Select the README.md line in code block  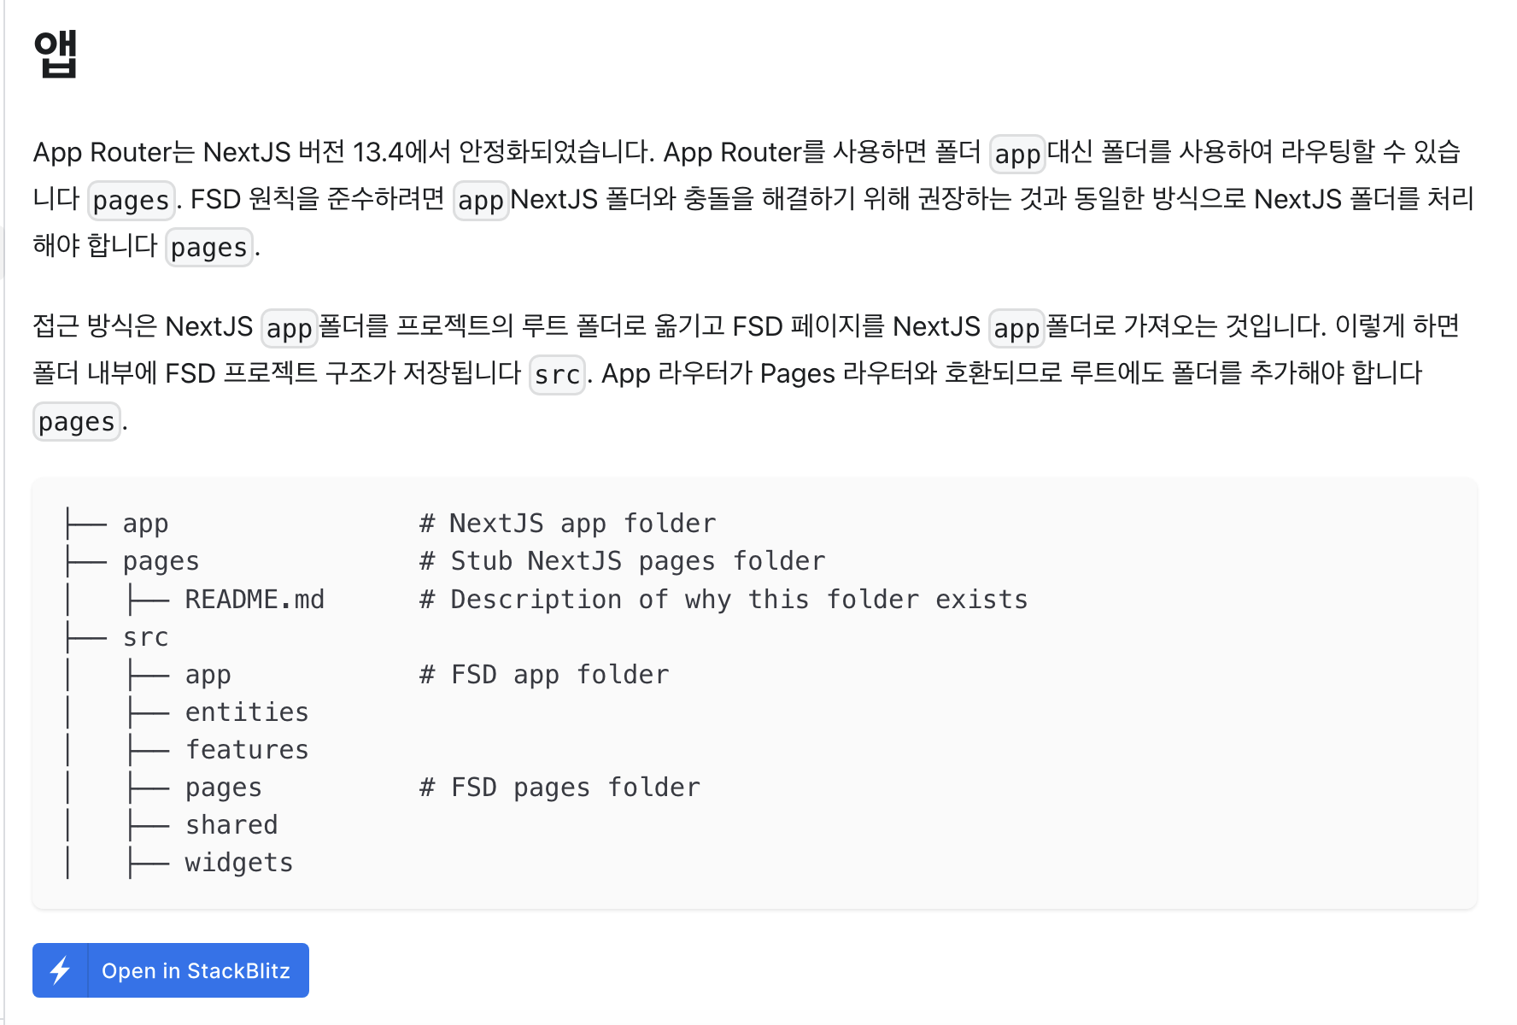point(255,600)
